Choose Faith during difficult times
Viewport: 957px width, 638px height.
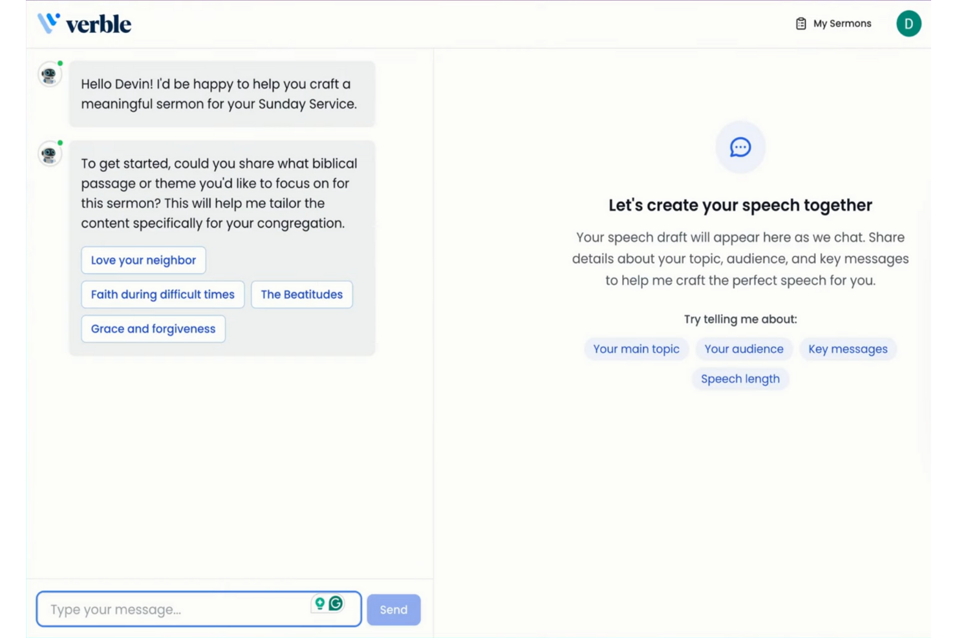click(x=162, y=294)
